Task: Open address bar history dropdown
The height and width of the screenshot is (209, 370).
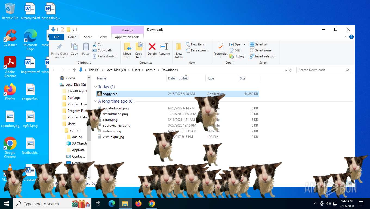Action: point(286,70)
